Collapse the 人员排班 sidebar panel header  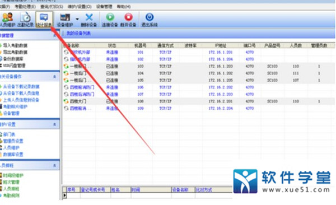pyautogui.click(x=55, y=165)
